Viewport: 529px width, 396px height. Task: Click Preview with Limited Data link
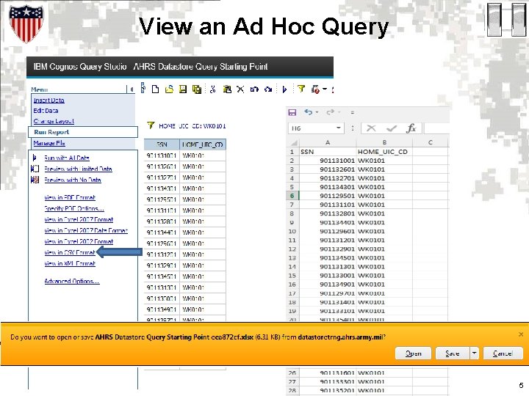coord(78,169)
